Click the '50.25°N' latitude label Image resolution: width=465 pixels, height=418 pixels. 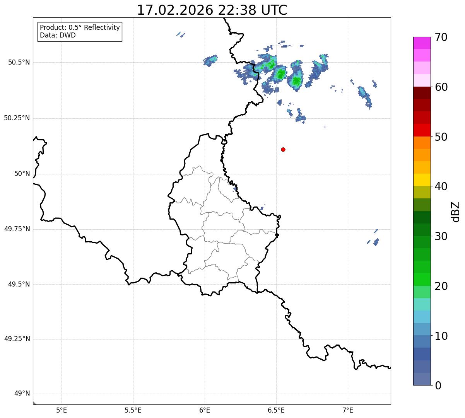point(17,118)
